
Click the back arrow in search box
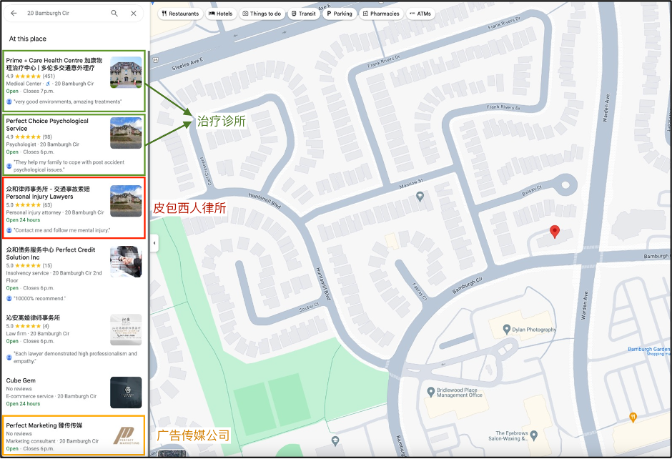[14, 14]
